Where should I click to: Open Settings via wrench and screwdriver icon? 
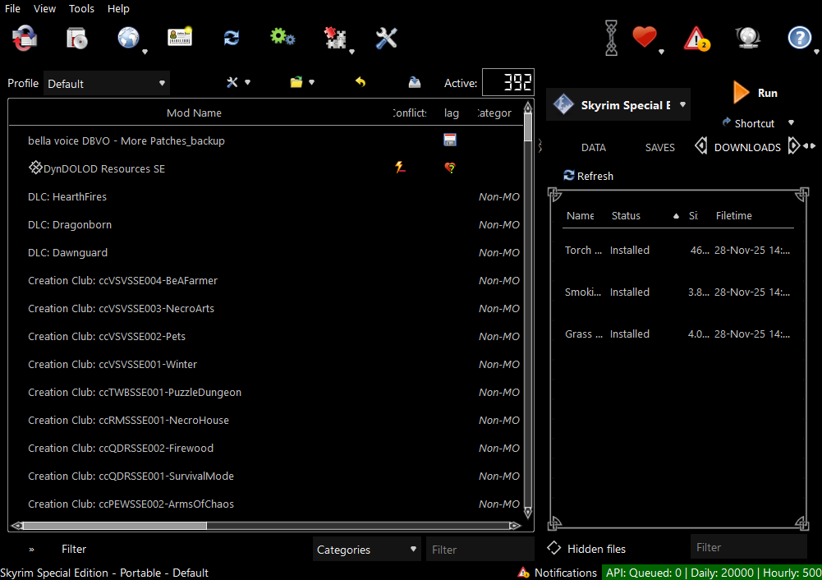coord(386,38)
